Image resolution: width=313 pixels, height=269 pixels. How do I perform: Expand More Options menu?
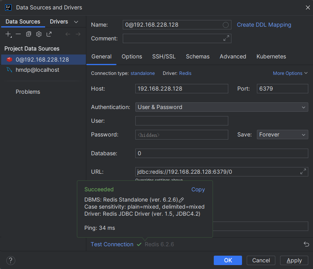[x=290, y=73]
